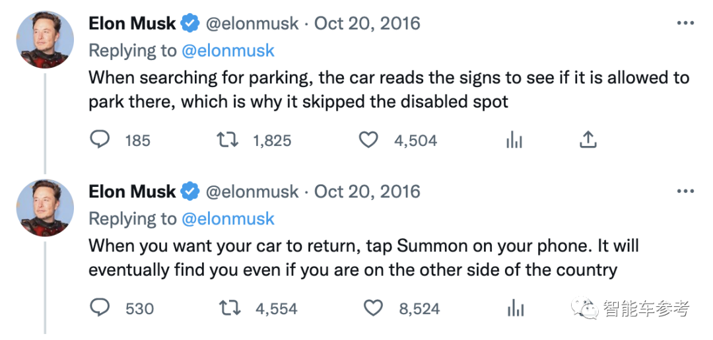Click the verified badge on the second tweet
713x340 pixels.
coord(191,192)
